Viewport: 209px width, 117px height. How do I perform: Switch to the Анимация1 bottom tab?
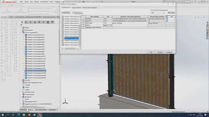click(52, 110)
